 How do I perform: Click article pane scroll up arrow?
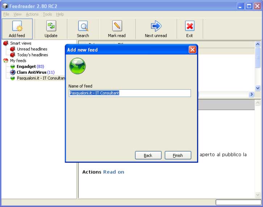click(x=258, y=102)
